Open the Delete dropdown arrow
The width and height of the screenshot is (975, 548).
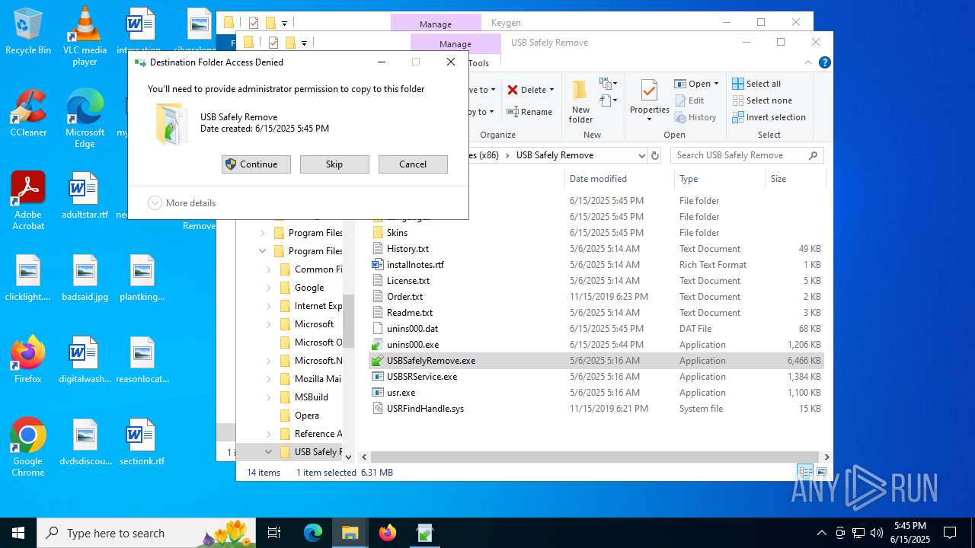551,90
